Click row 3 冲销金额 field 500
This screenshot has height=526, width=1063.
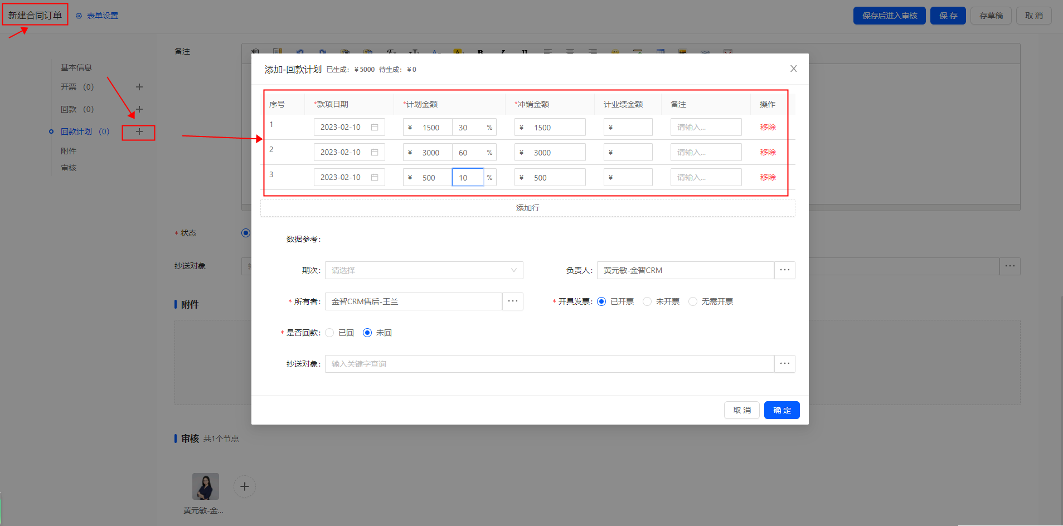click(x=550, y=177)
